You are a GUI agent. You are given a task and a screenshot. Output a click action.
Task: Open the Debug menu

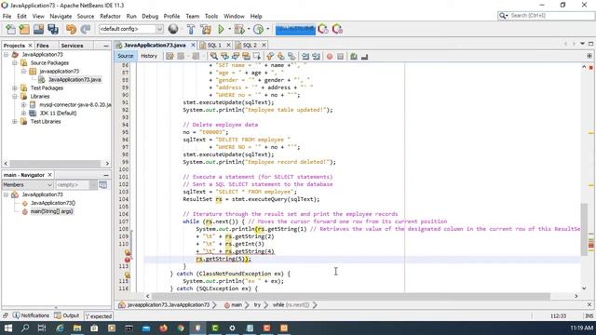pyautogui.click(x=150, y=17)
